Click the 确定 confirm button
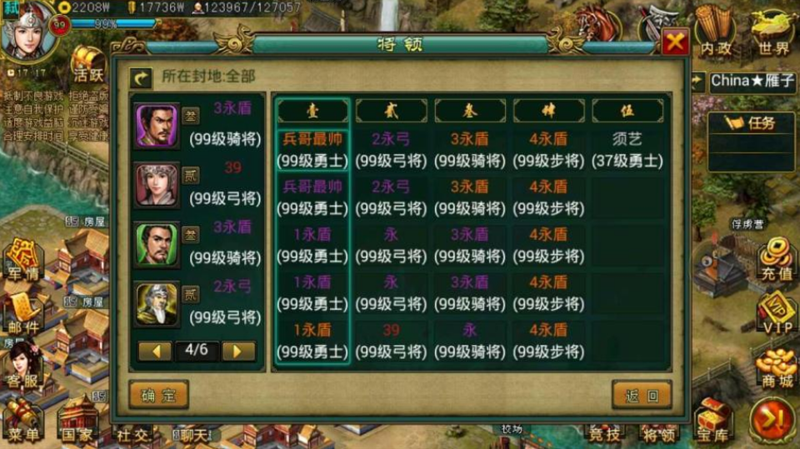Viewport: 800px width, 449px height. 158,395
